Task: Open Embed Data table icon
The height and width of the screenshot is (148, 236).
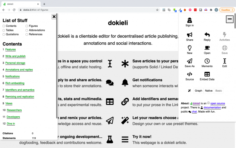Action: point(207,74)
